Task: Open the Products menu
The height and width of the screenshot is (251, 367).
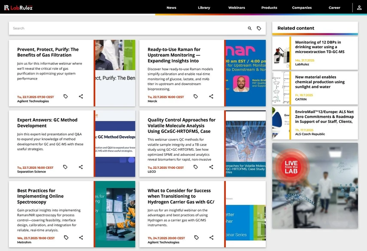Action: (x=269, y=8)
